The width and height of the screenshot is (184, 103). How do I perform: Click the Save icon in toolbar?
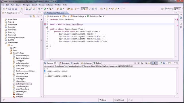point(9,9)
